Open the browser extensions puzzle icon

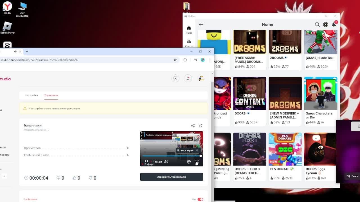pos(185,60)
